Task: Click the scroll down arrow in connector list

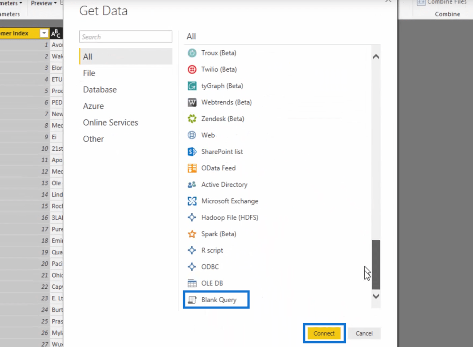Action: coord(376,296)
